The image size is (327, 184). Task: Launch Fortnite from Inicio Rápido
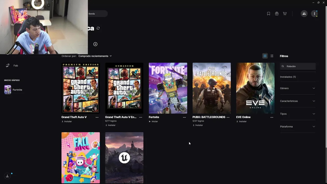tap(13, 90)
